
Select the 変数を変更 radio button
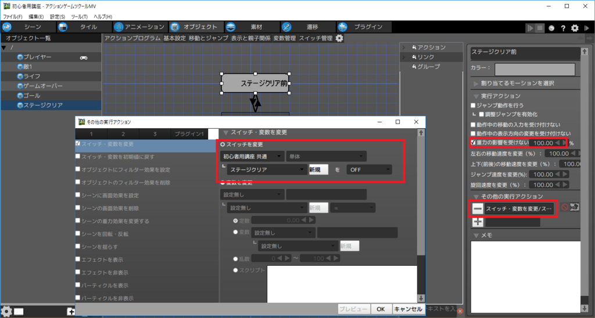pyautogui.click(x=223, y=183)
